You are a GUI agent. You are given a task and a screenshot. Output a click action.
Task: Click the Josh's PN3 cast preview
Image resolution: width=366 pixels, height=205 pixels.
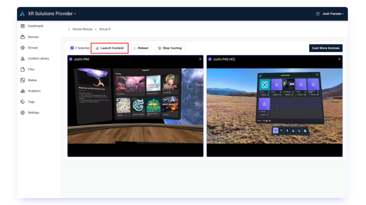pyautogui.click(x=135, y=107)
